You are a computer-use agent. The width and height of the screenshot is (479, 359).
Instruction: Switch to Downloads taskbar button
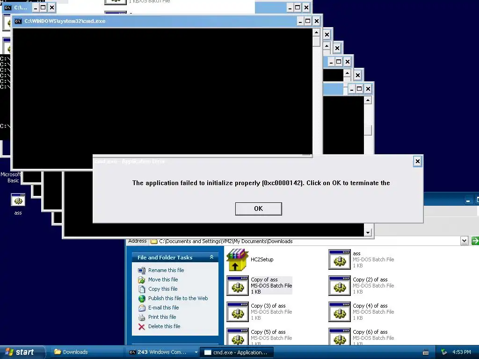click(86, 352)
